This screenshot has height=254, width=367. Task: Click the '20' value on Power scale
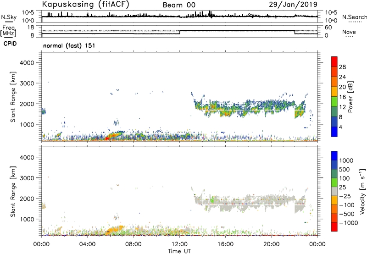(342, 87)
